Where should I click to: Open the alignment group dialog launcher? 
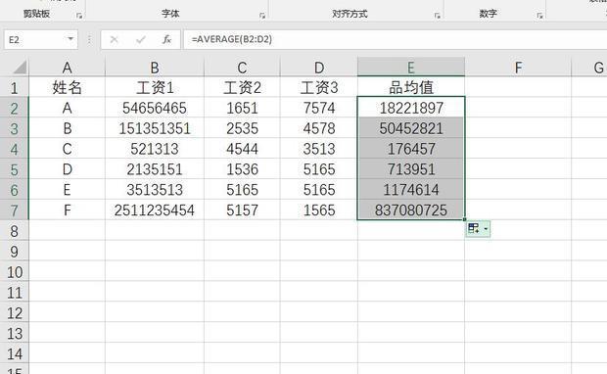[437, 16]
